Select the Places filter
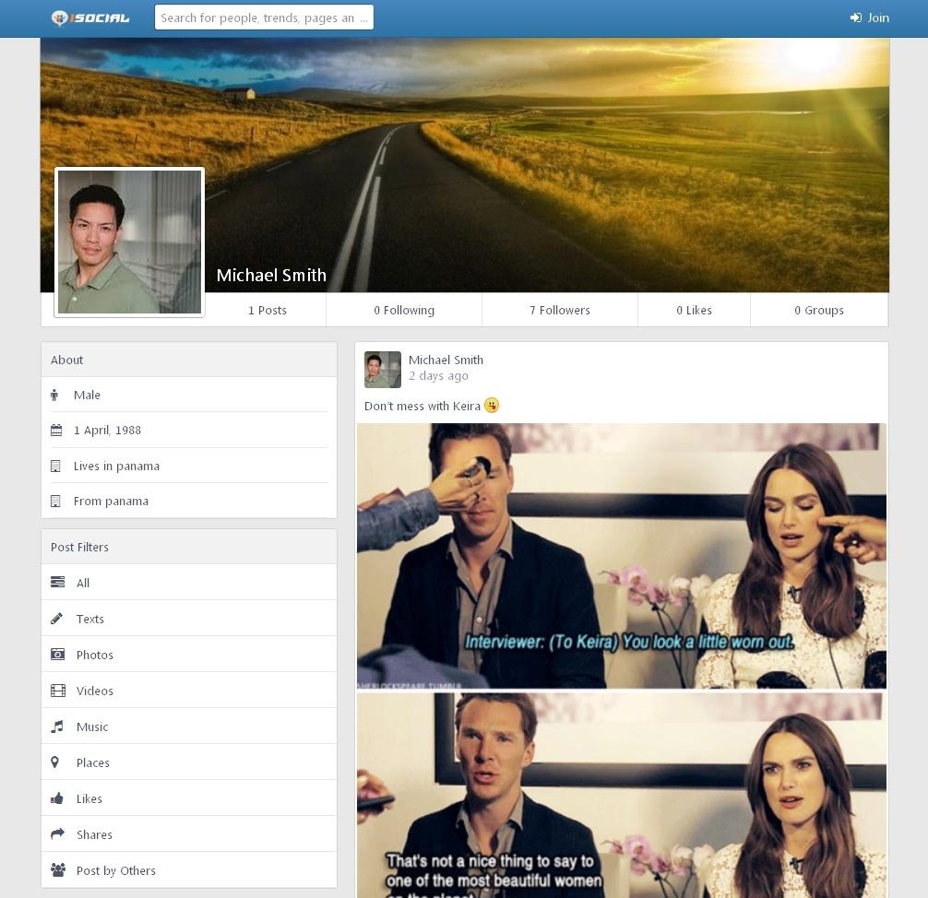Screen dimensions: 928x898 tap(92, 762)
